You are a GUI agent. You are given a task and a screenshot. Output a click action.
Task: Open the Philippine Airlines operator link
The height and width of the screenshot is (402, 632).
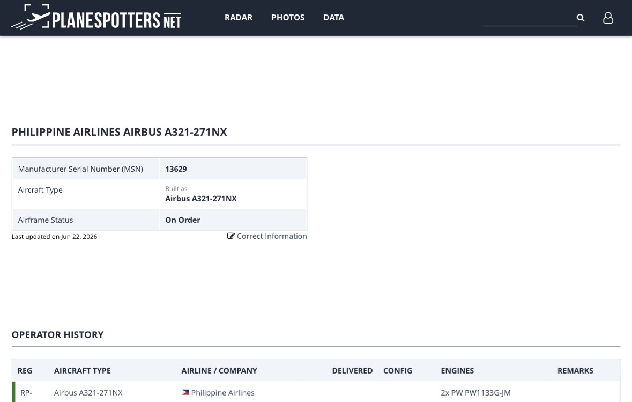click(222, 393)
